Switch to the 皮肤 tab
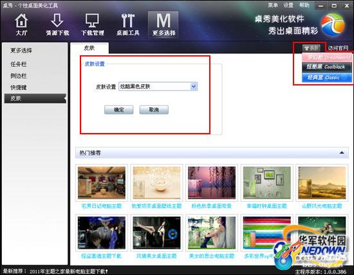This screenshot has width=354, height=275. pyautogui.click(x=89, y=48)
